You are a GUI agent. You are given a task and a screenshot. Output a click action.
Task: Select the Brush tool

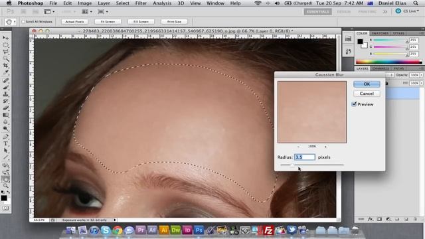point(5,87)
